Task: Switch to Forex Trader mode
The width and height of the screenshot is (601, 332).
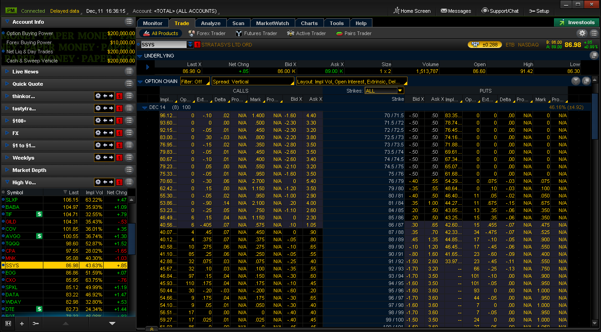Action: pyautogui.click(x=206, y=33)
